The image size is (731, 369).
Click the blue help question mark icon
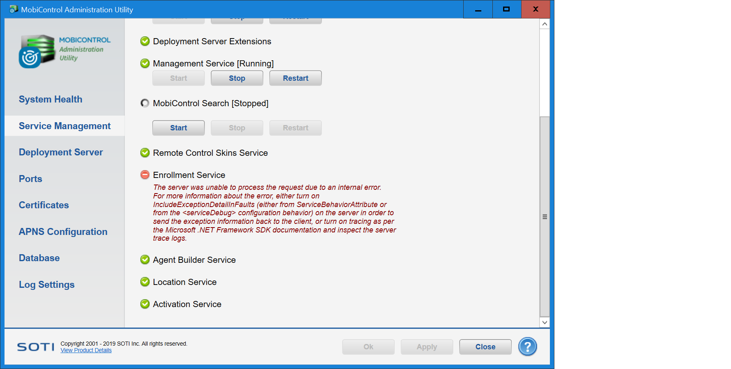tap(527, 347)
